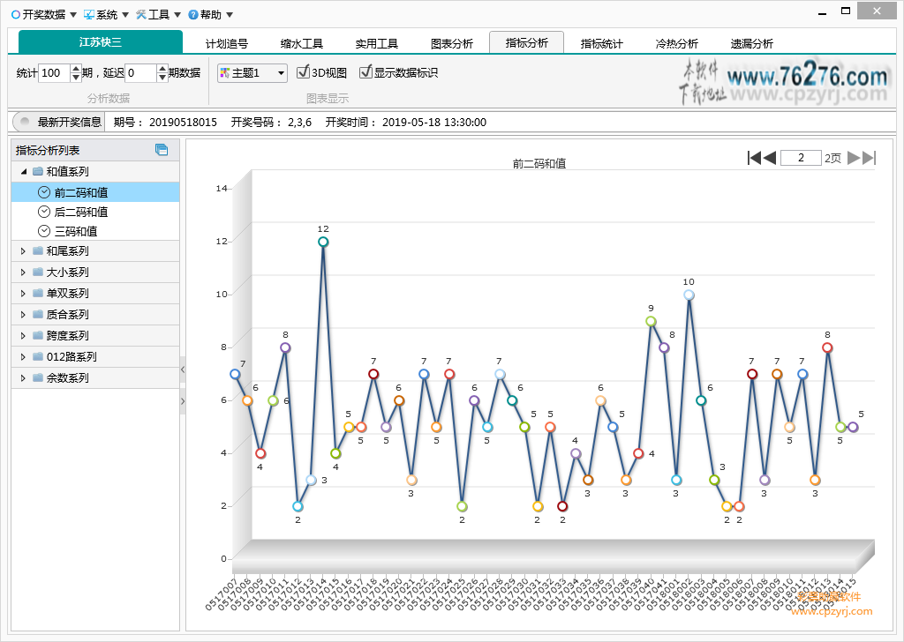
Task: Click the clock icon beside 前二码和值
Action: 44,192
